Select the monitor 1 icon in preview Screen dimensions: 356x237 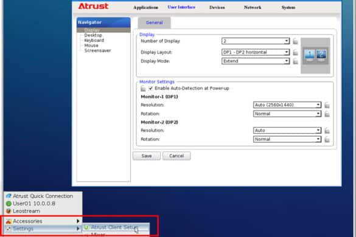310,55
